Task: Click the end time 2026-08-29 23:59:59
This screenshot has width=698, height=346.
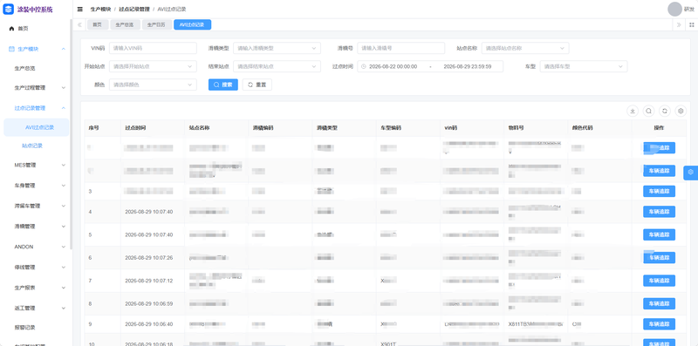Action: [x=468, y=67]
